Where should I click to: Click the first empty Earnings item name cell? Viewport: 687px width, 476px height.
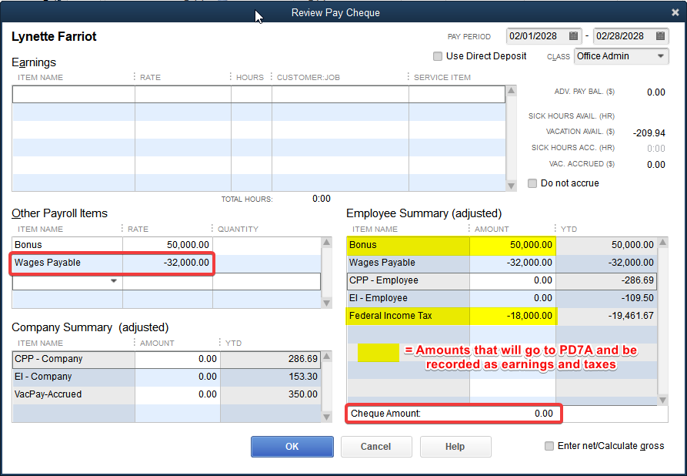click(74, 94)
